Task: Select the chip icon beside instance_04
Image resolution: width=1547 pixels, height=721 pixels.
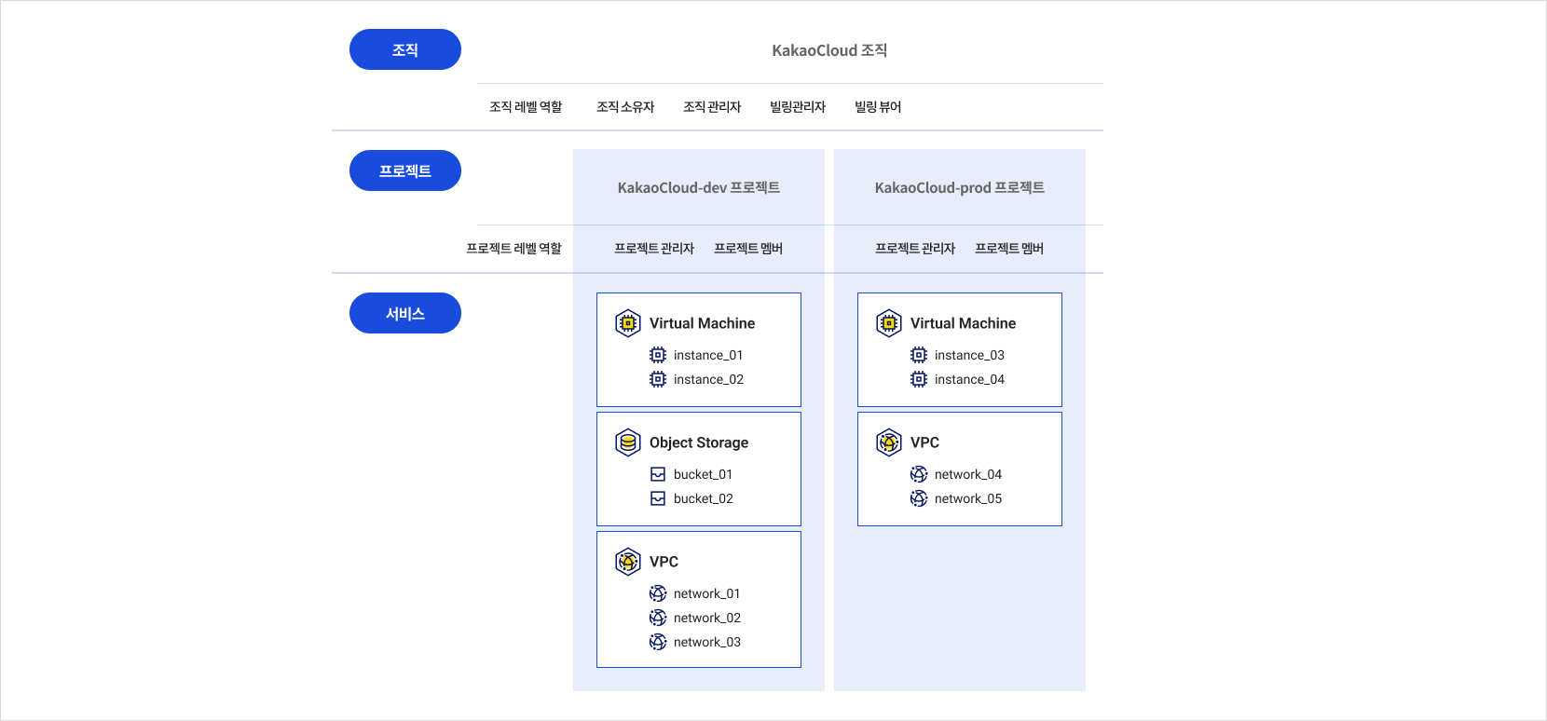Action: tap(919, 379)
